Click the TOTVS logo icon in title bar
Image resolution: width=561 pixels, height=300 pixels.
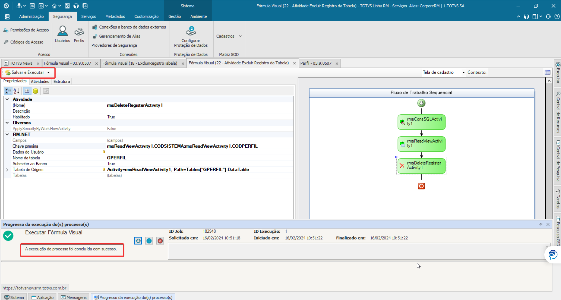[6, 6]
